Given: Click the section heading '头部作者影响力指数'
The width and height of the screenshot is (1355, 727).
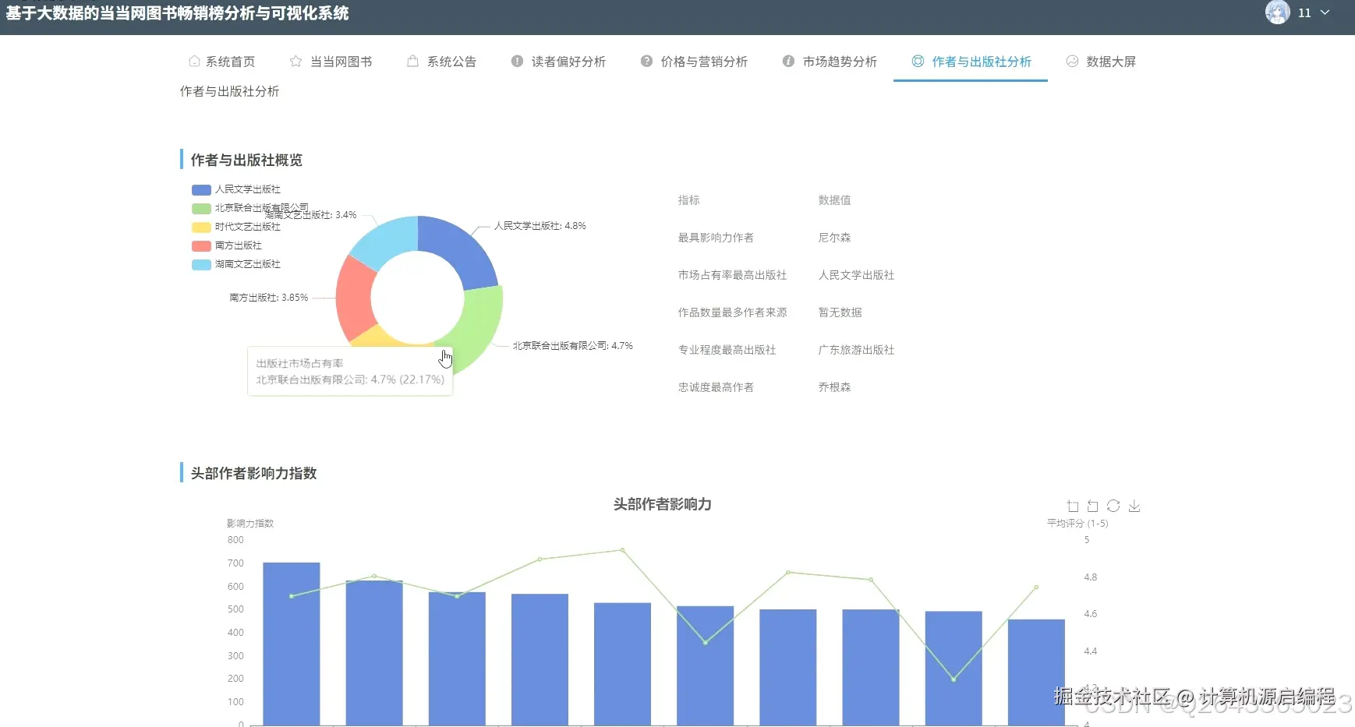Looking at the screenshot, I should coord(253,473).
